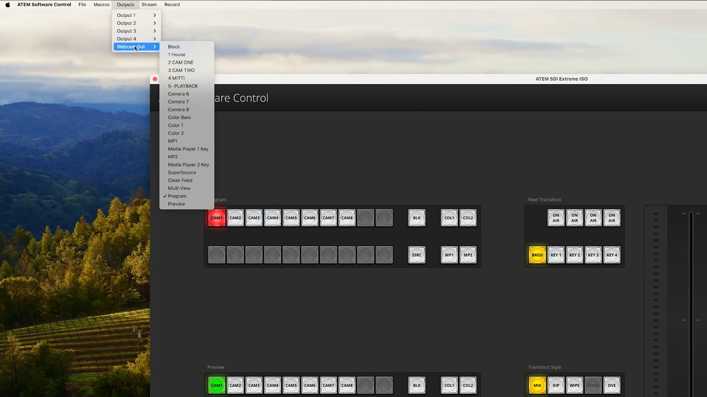This screenshot has height=397, width=707.
Task: Cut Program bus to CAM3
Action: point(254,218)
